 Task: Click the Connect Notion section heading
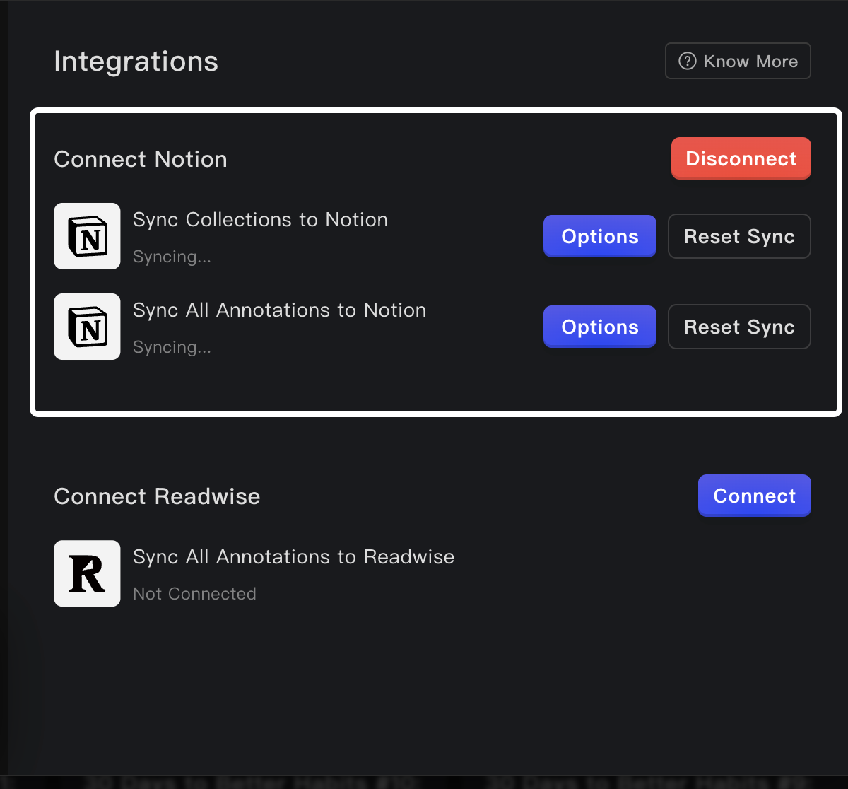(141, 159)
